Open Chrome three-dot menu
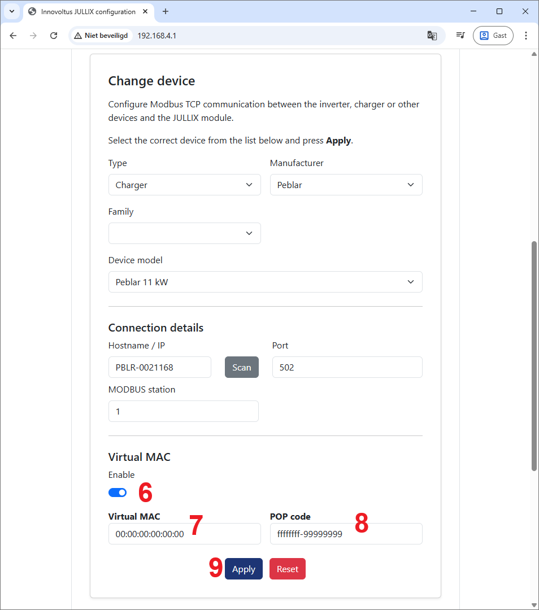Screen dimensions: 539x610 (x=526, y=36)
